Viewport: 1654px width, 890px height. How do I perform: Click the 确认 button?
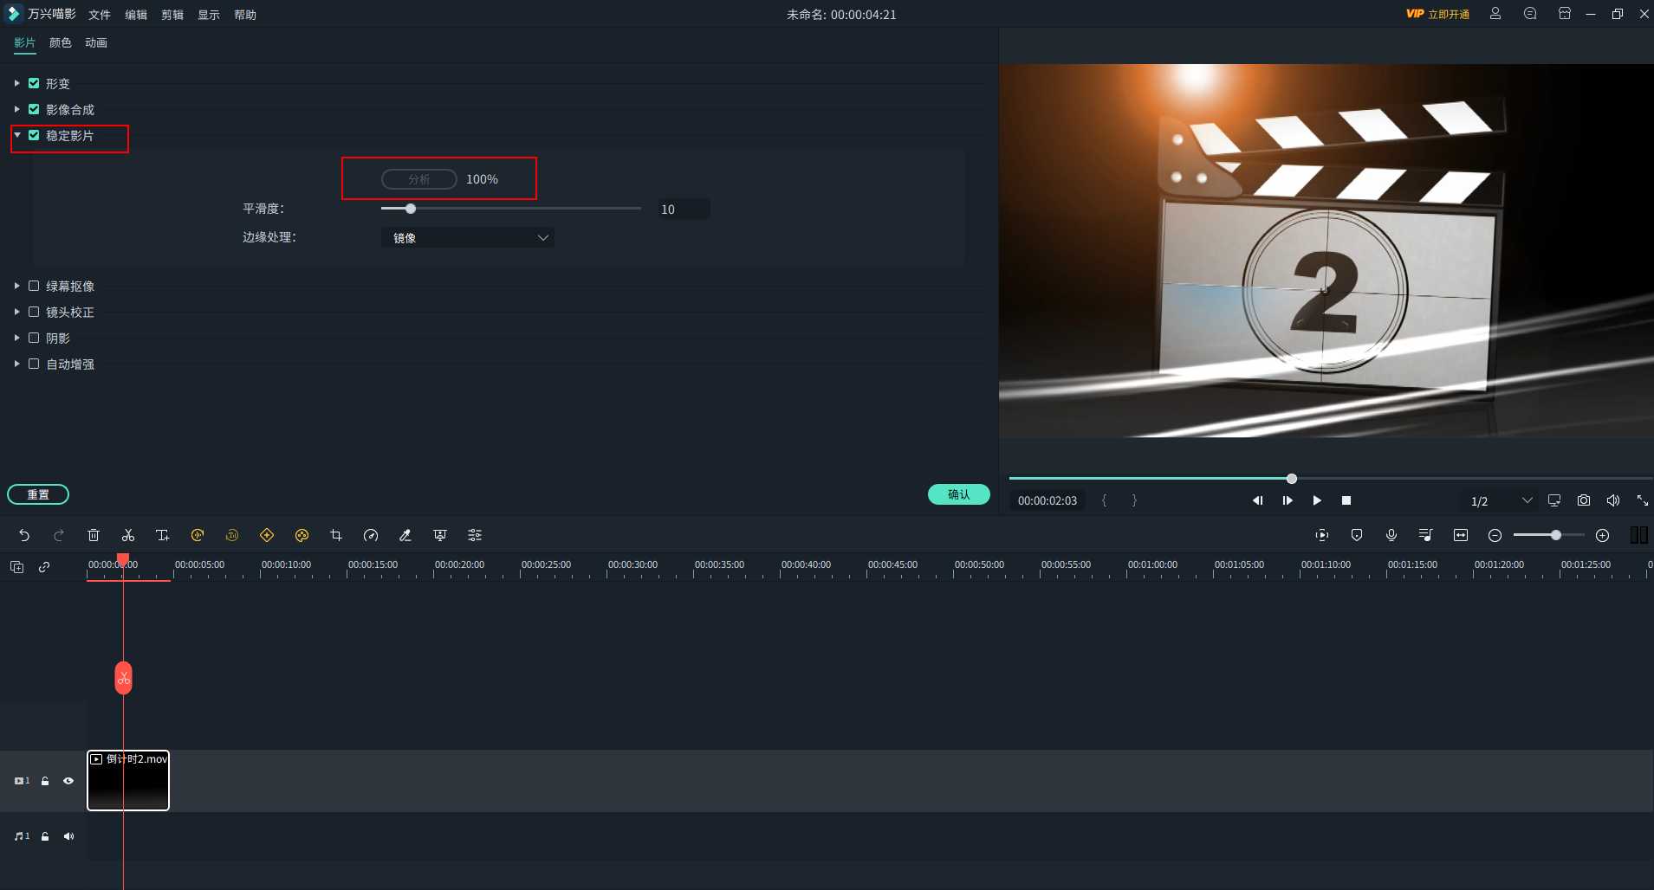pyautogui.click(x=958, y=494)
